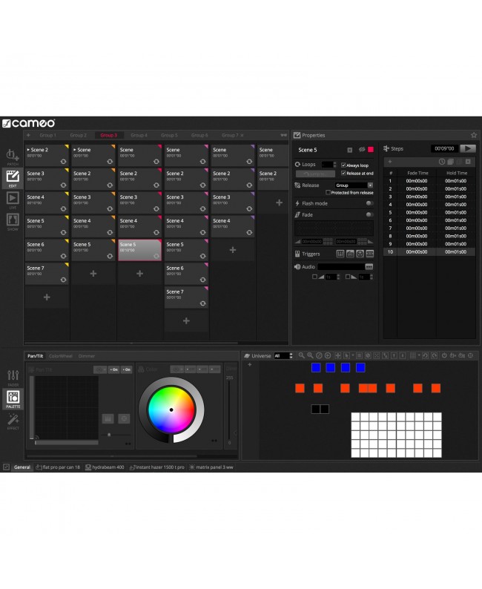482x589 pixels.
Task: Click the audio fade-out time stepper
Action: tap(372, 277)
